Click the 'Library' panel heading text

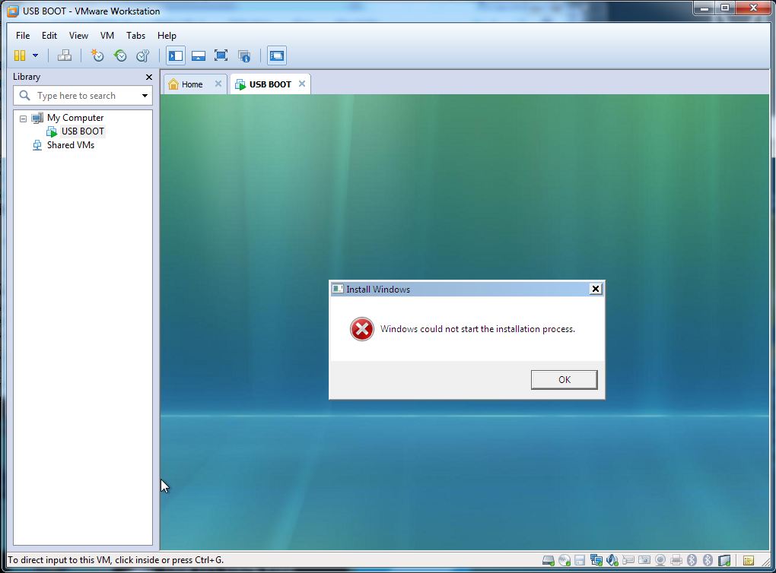[x=27, y=77]
